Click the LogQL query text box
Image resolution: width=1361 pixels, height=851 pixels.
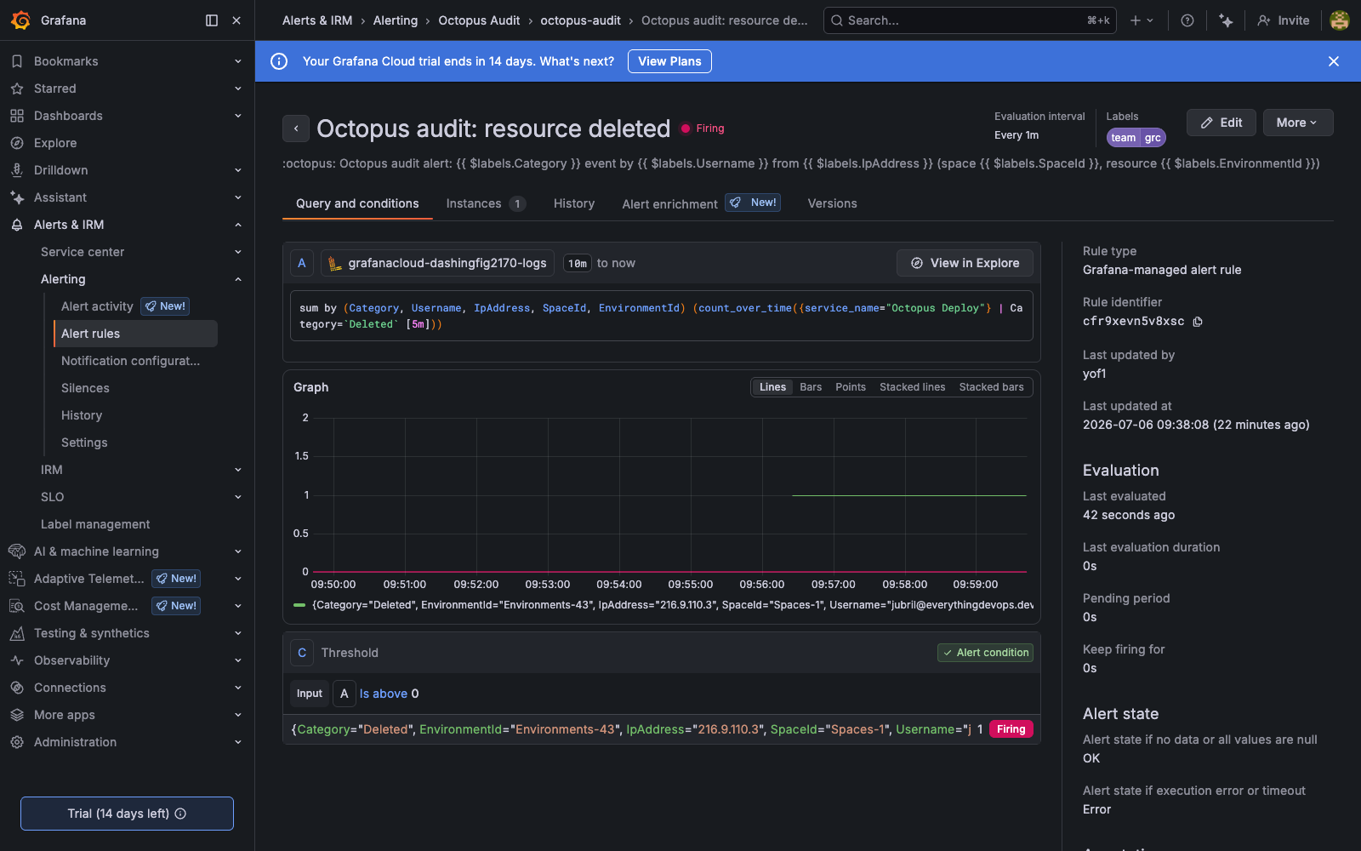coord(662,316)
